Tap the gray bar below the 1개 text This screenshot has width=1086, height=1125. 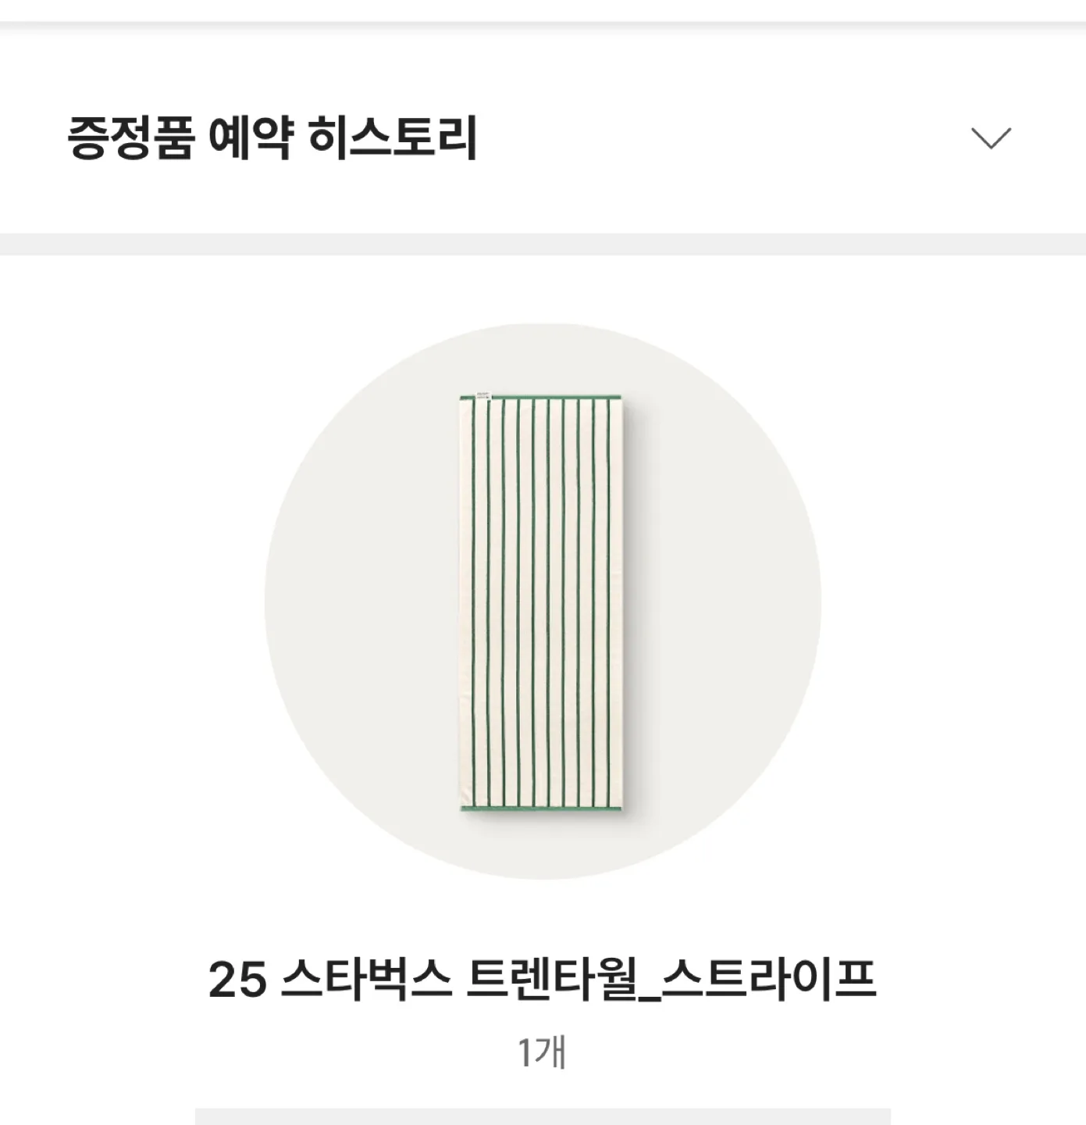[x=543, y=1116]
